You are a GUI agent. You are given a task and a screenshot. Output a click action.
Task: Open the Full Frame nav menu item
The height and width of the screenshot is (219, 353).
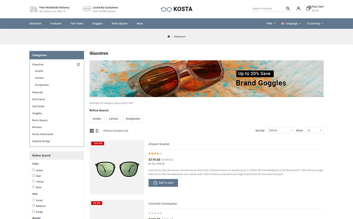click(77, 23)
